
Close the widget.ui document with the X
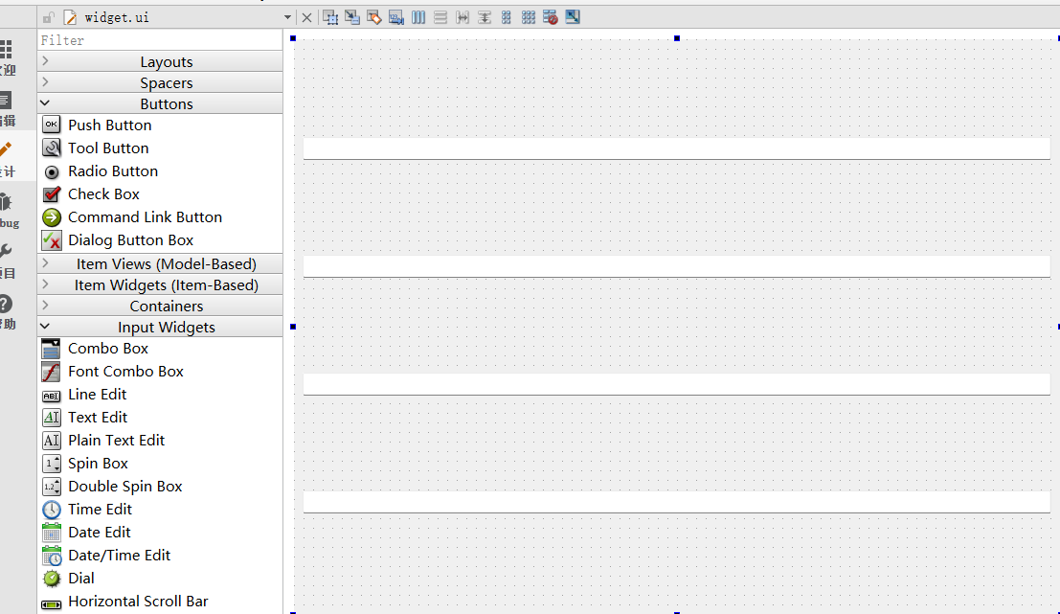pos(306,17)
